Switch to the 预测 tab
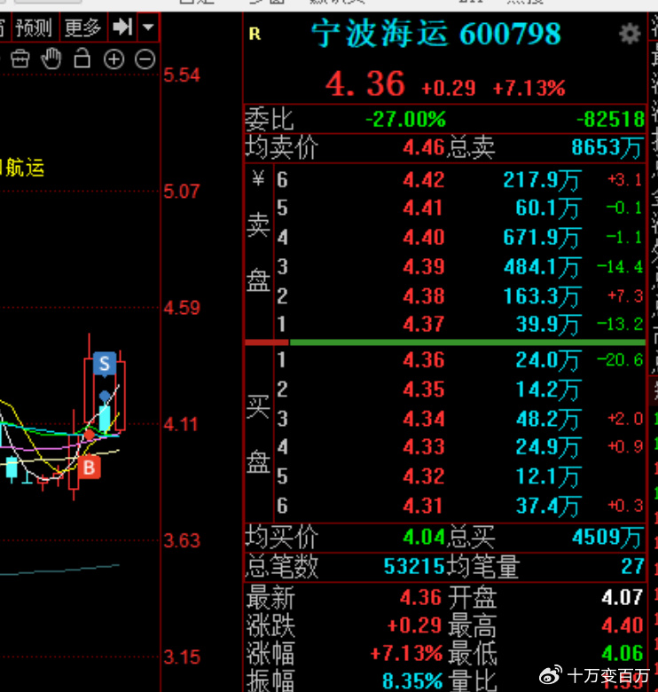 click(34, 28)
